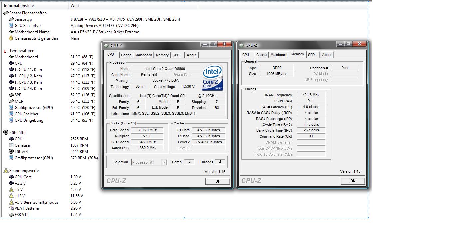Click the MCP chip icon
The height and width of the screenshot is (249, 458).
pos(11,101)
